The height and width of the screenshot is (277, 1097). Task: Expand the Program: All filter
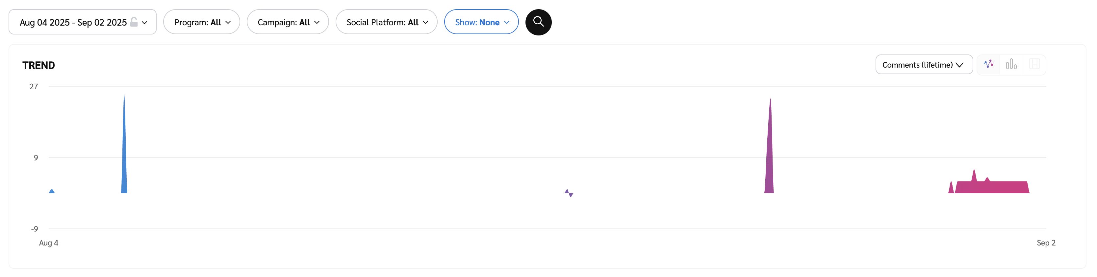(x=201, y=22)
